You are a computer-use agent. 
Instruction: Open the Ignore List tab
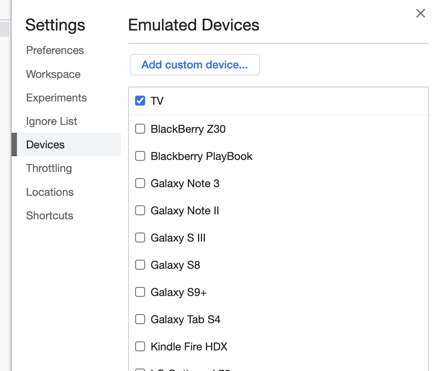(52, 121)
